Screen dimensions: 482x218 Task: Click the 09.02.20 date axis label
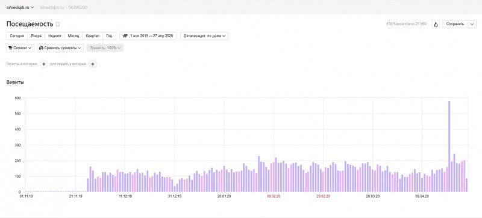[x=274, y=196]
